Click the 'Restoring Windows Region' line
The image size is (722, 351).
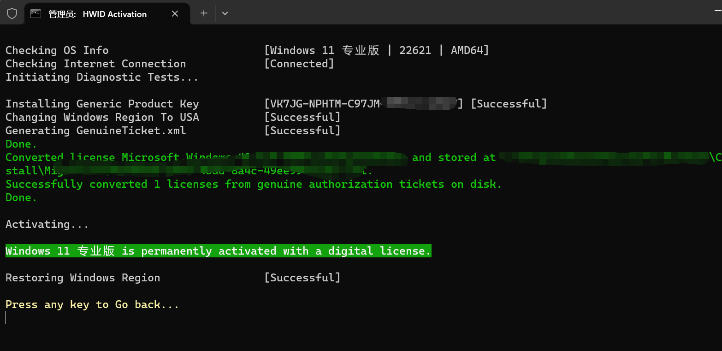point(83,278)
